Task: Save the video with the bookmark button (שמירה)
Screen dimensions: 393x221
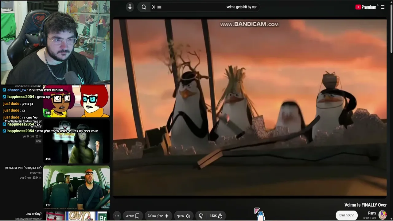Action: click(x=133, y=216)
